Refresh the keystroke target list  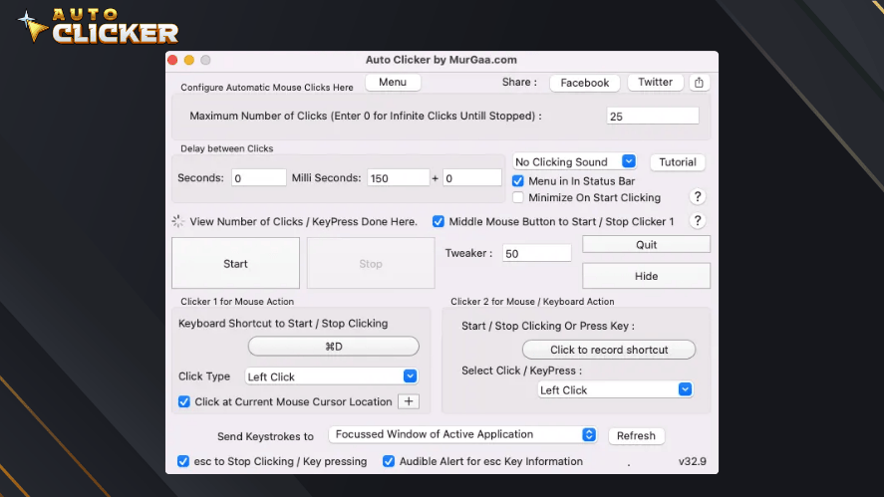pos(636,435)
